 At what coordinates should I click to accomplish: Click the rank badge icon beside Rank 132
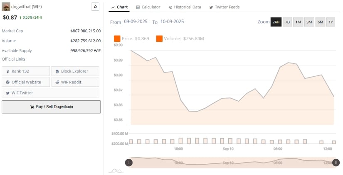click(x=7, y=71)
